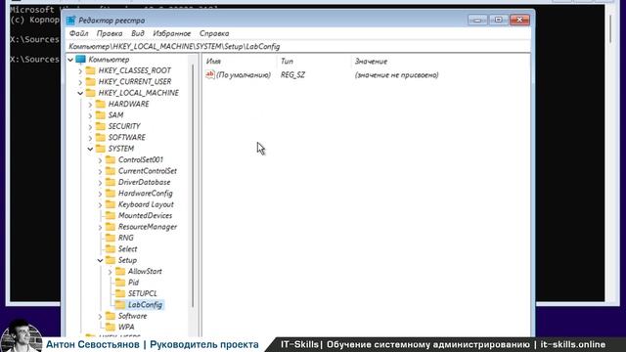The image size is (626, 352).
Task: Select the lowercase Software key label
Action: [133, 316]
